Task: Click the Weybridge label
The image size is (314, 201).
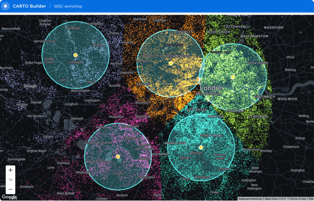Action: click(83, 172)
